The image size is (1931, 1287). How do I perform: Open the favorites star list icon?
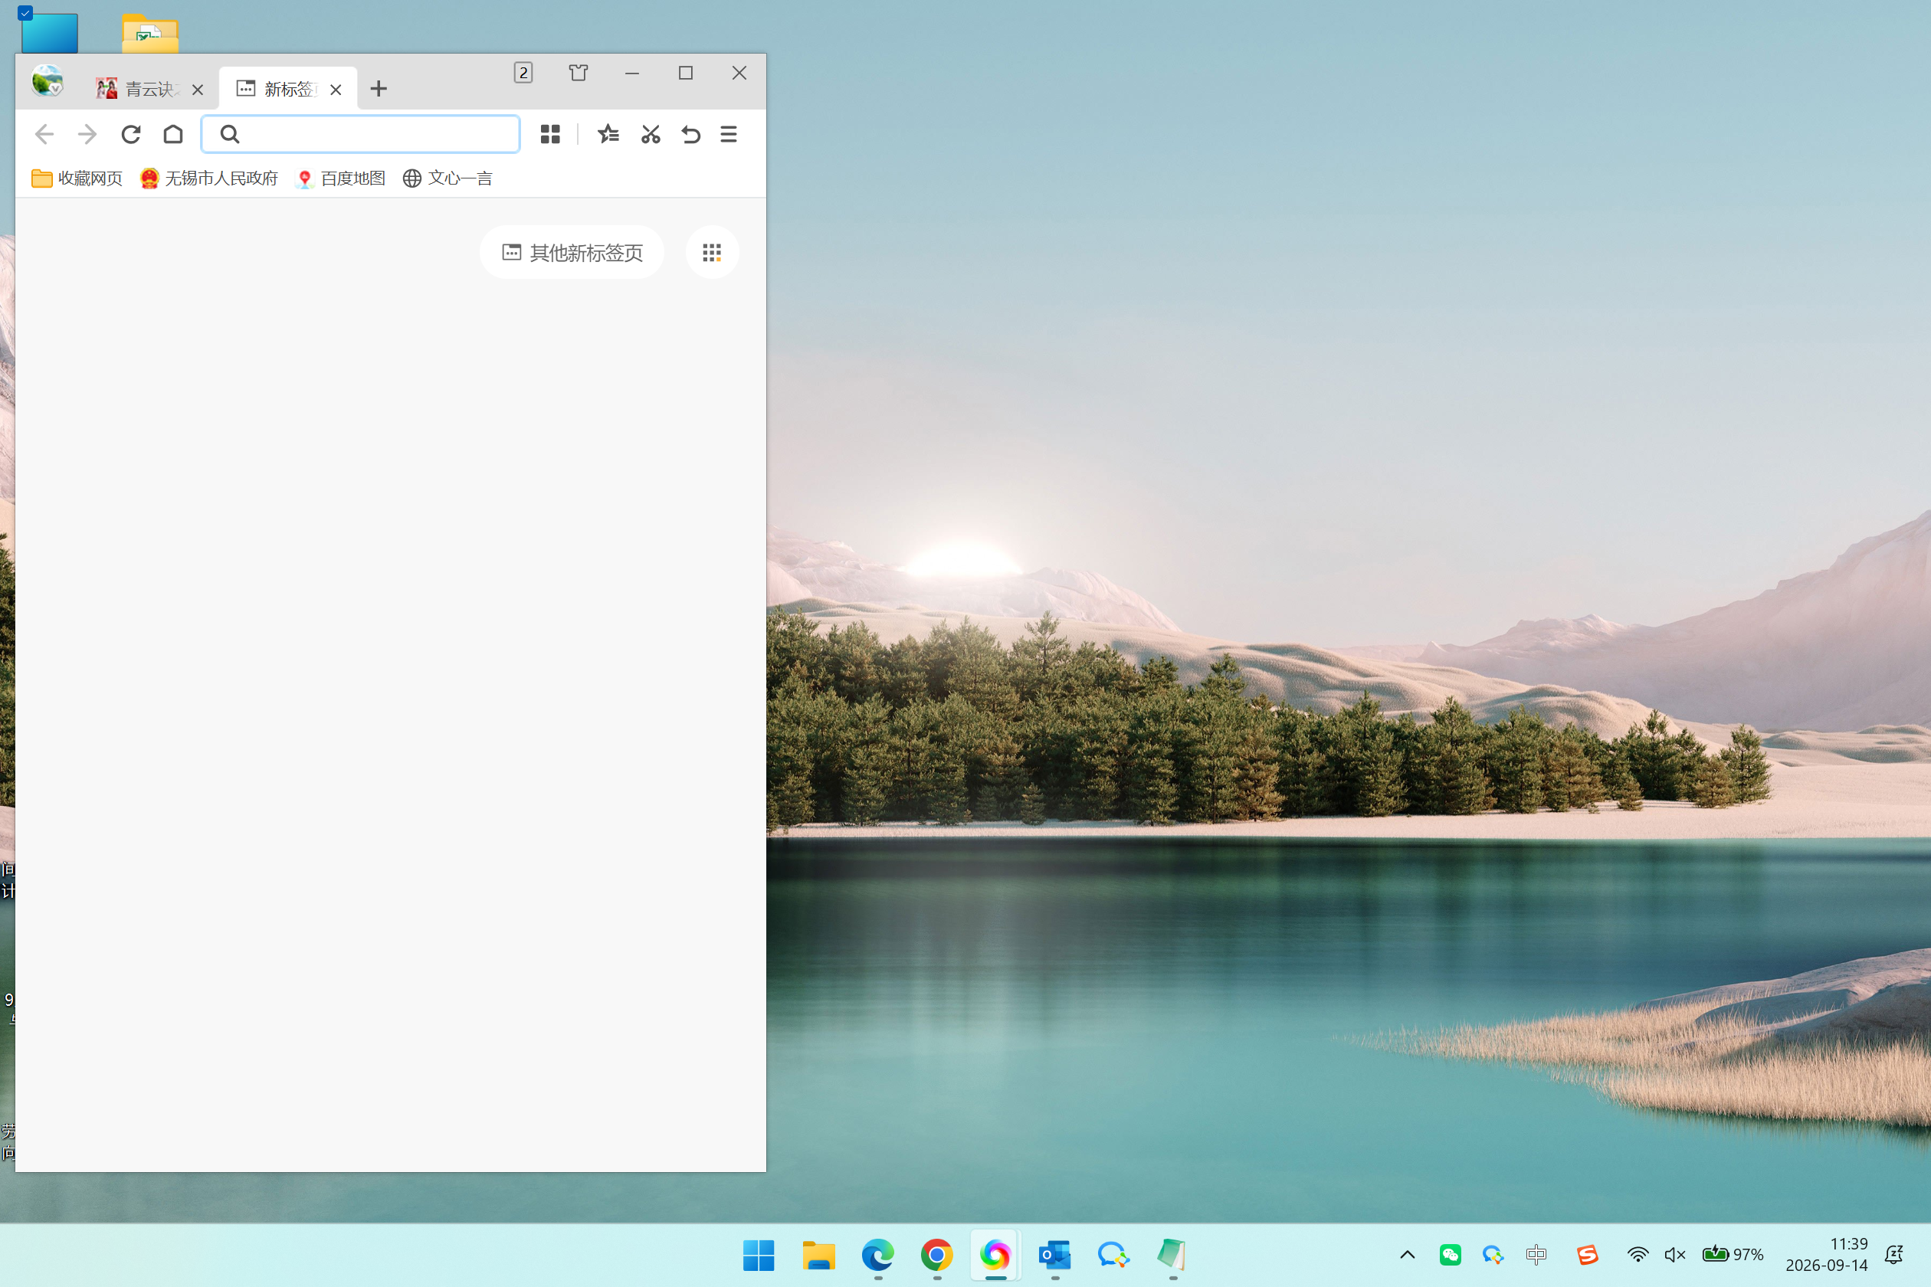[x=608, y=134]
